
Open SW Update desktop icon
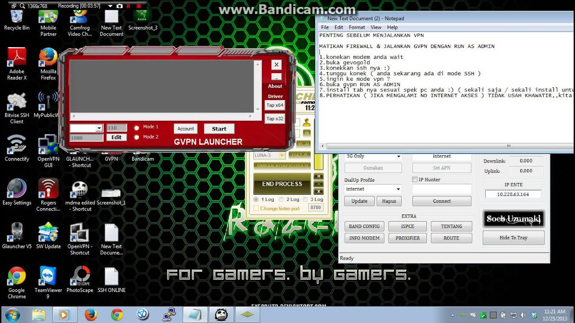tap(48, 236)
